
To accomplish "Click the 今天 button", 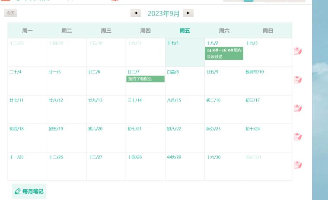I will click(10, 14).
